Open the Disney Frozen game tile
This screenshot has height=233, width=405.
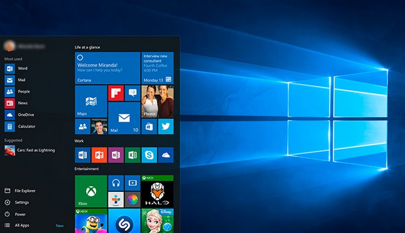pyautogui.click(x=157, y=221)
